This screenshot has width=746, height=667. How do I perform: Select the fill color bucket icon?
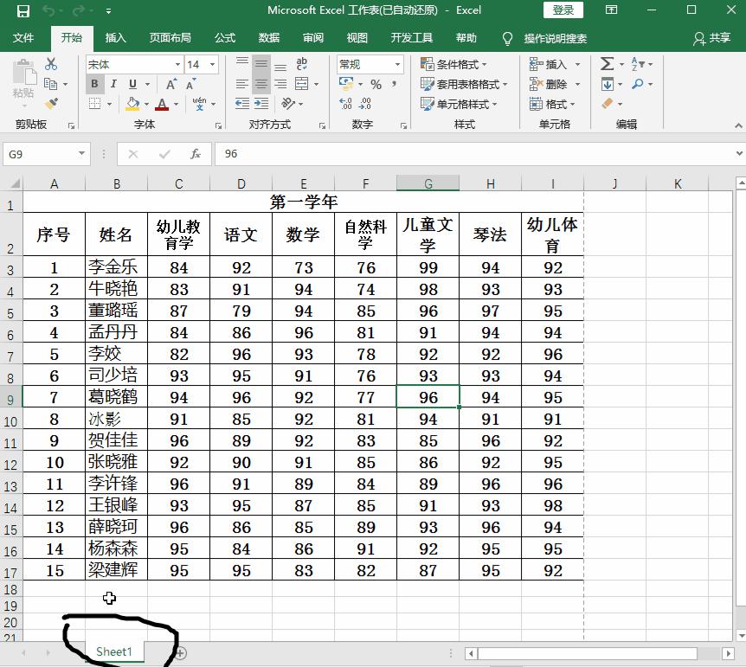(135, 104)
